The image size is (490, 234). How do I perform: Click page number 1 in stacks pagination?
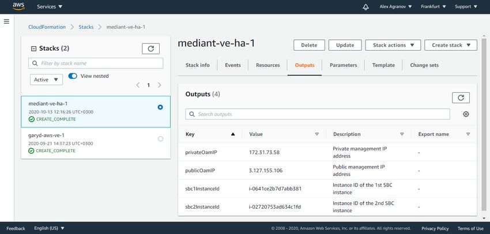pos(149,85)
